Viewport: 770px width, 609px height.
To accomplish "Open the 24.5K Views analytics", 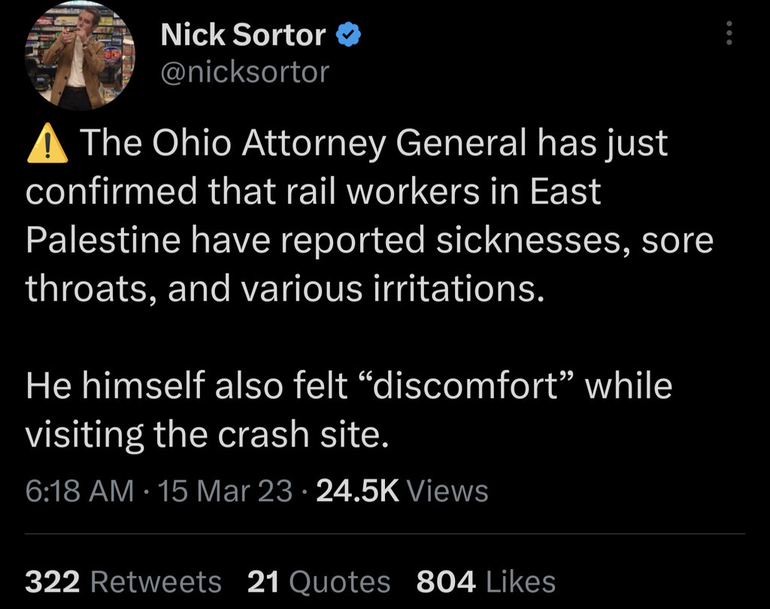I will click(x=402, y=491).
